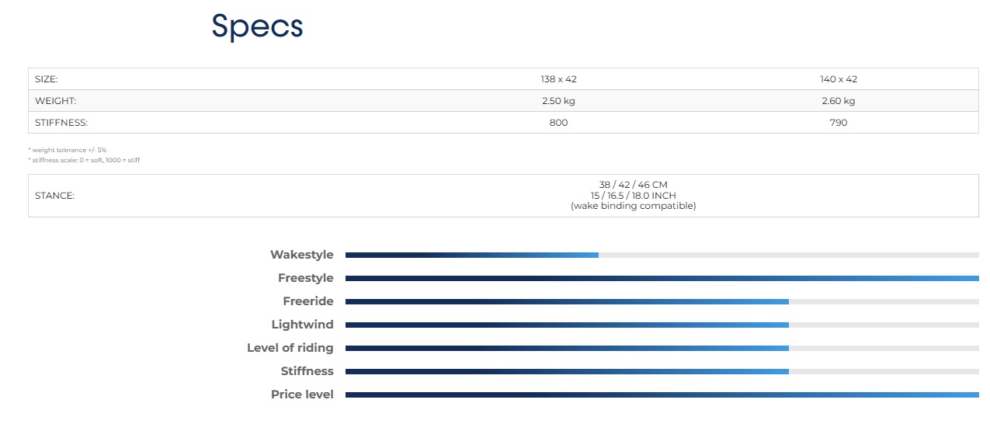The height and width of the screenshot is (424, 990).
Task: Click the Wakestyle rating bar
Action: click(x=662, y=255)
